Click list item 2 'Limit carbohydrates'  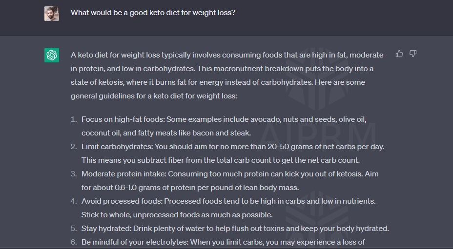(x=232, y=153)
